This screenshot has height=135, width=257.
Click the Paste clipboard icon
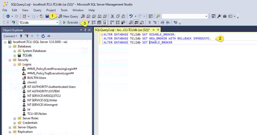[x=123, y=16]
